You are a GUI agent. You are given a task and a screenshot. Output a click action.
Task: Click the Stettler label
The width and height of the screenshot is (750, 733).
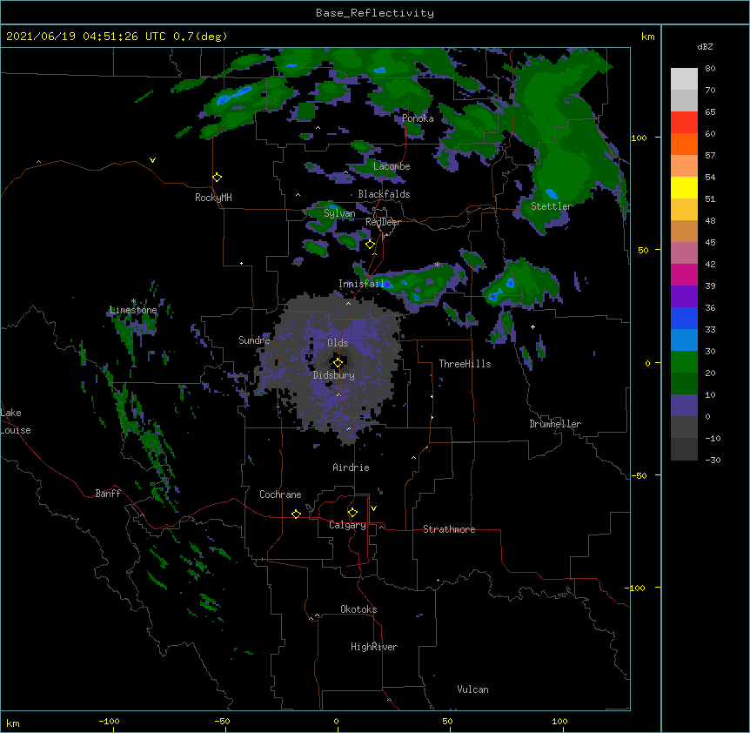[552, 206]
